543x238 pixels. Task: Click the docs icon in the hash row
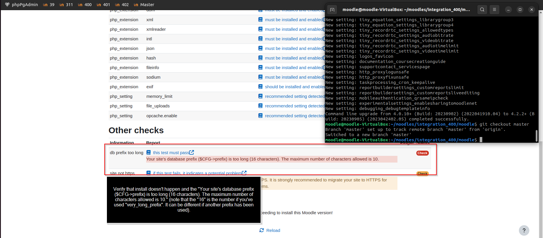pos(260,58)
